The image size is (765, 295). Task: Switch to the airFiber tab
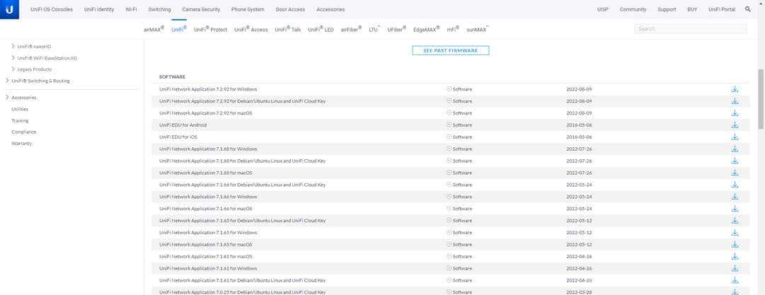coord(351,29)
